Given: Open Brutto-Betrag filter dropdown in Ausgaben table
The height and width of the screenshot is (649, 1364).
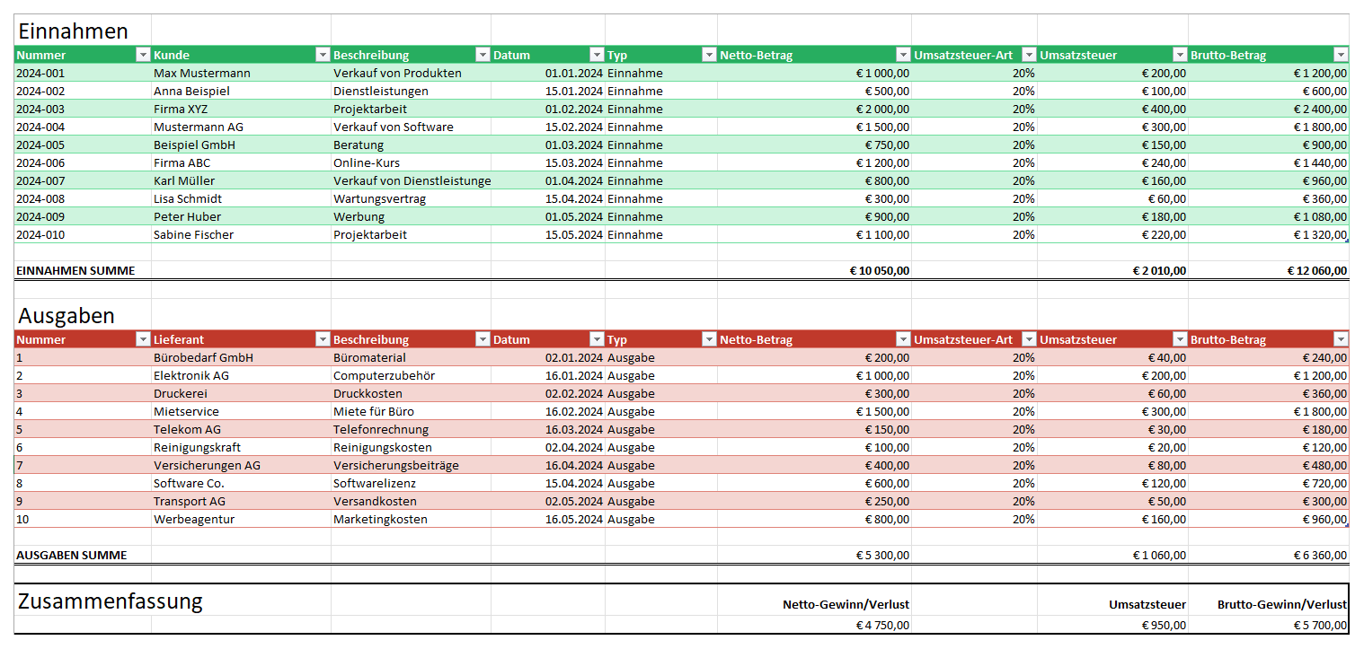Looking at the screenshot, I should 1341,340.
